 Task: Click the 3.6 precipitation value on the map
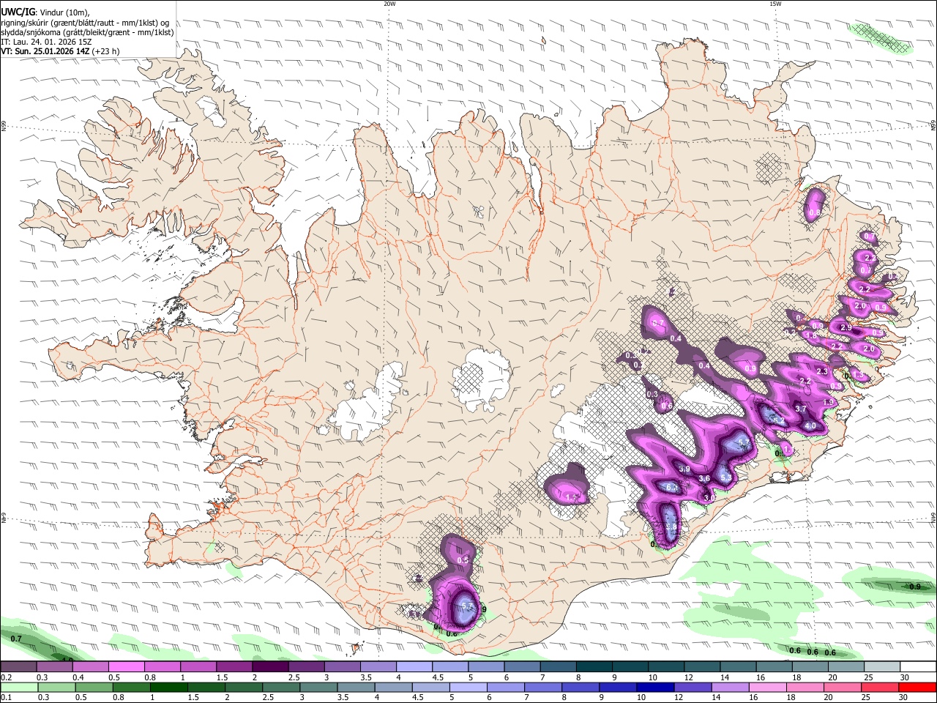pyautogui.click(x=704, y=478)
